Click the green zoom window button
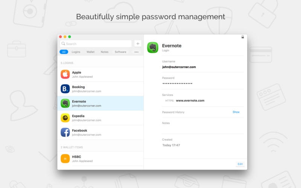This screenshot has width=301, height=188. click(70, 36)
